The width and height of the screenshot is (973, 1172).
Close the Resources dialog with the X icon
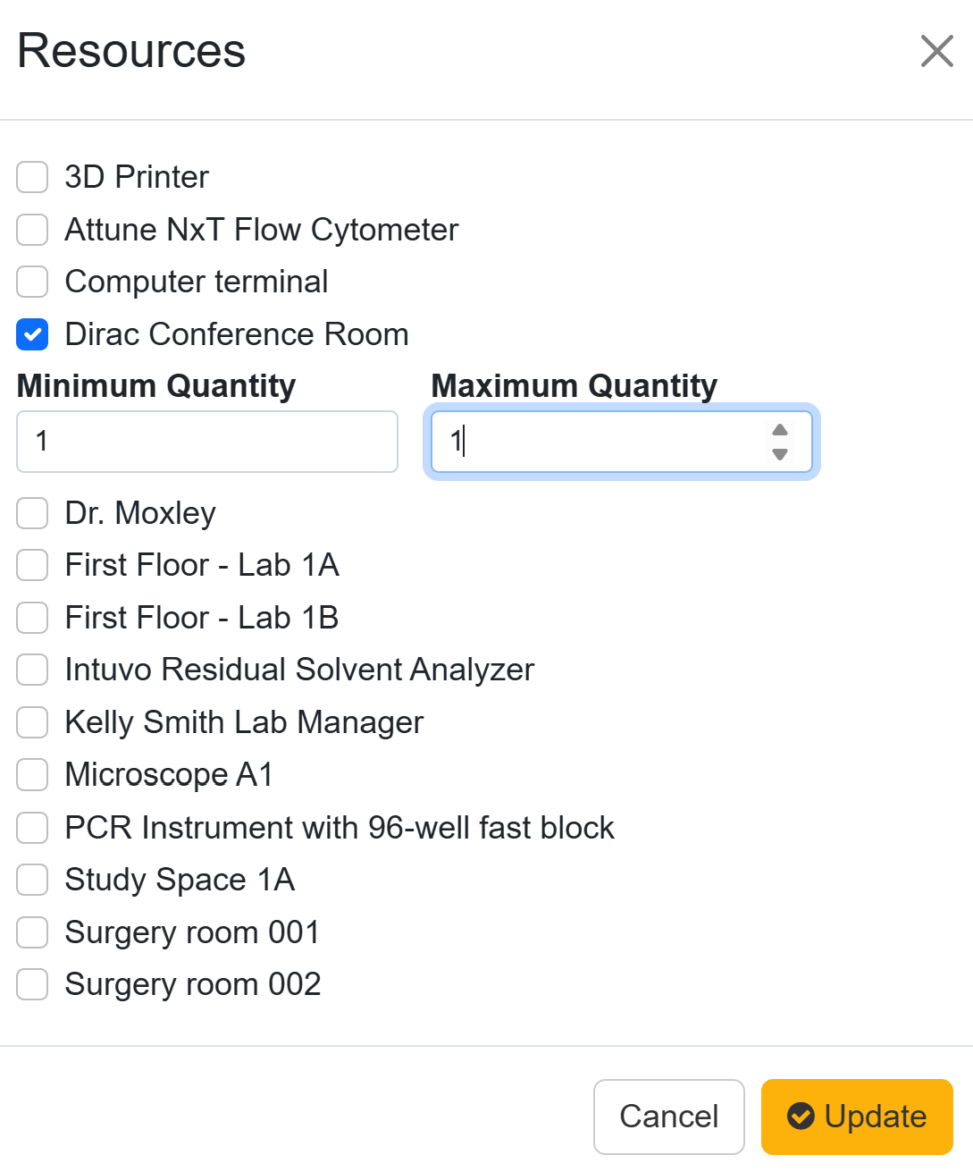[936, 51]
